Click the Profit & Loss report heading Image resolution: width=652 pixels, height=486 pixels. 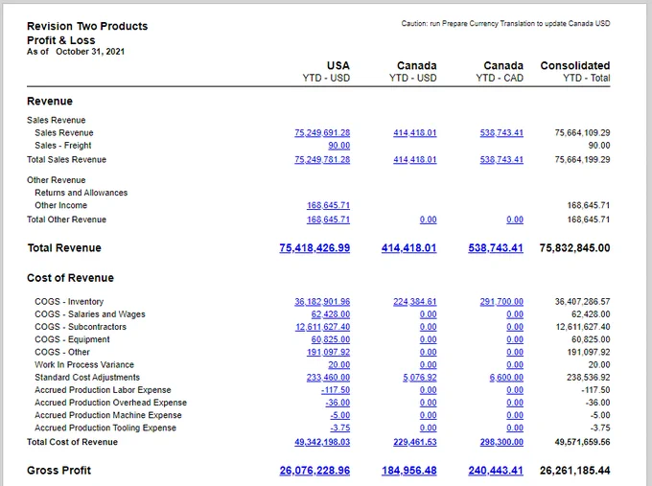tap(61, 40)
